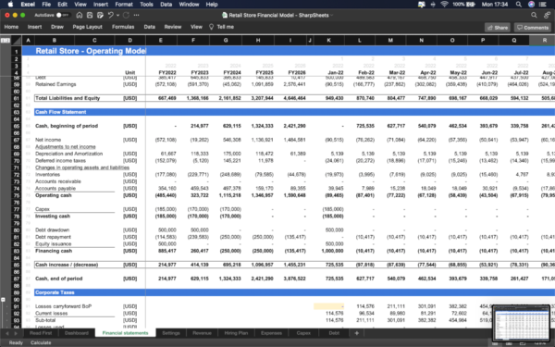The width and height of the screenshot is (555, 347).
Task: Open the View ribbon tab
Action: click(x=196, y=27)
